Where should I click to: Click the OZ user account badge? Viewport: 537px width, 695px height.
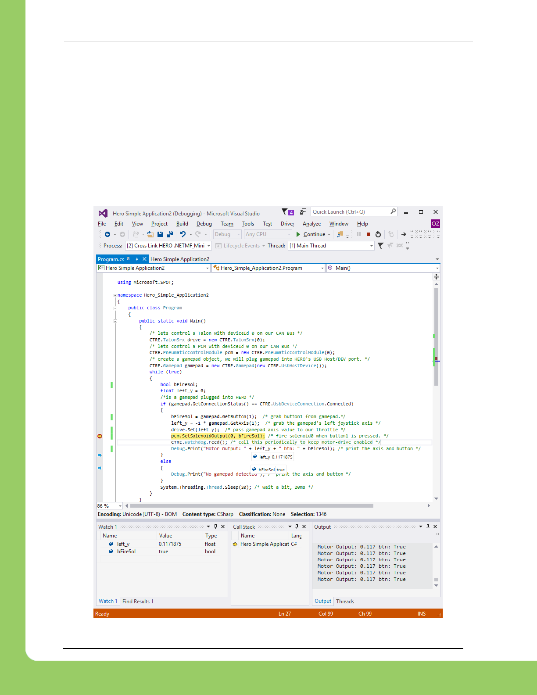coord(435,224)
